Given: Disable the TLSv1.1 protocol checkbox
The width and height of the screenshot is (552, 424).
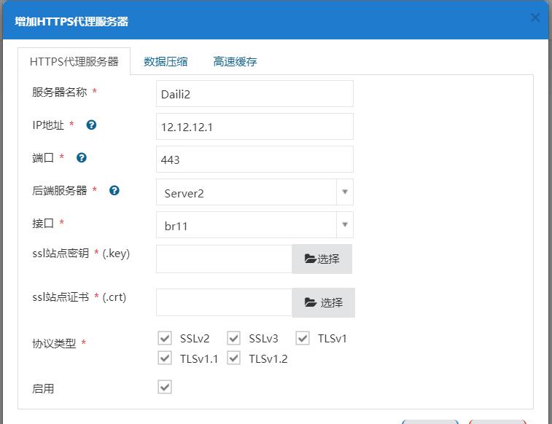Looking at the screenshot, I should 165,358.
